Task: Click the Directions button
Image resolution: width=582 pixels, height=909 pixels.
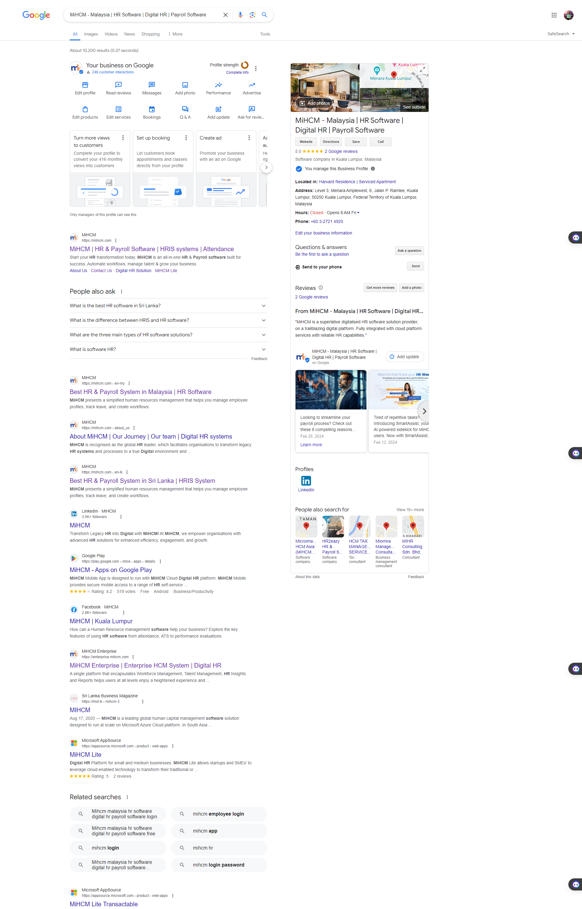Action: 331,142
